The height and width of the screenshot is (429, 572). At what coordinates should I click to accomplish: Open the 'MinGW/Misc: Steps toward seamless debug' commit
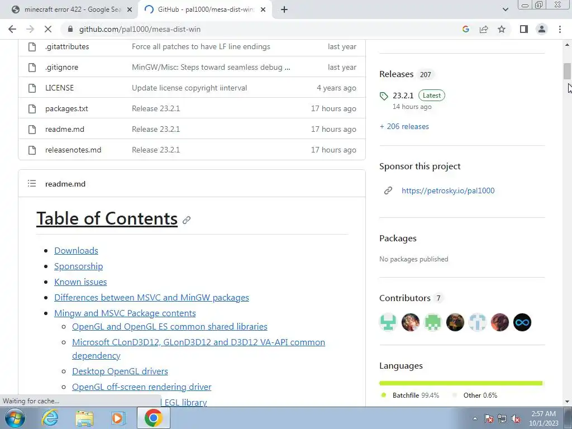pyautogui.click(x=211, y=68)
